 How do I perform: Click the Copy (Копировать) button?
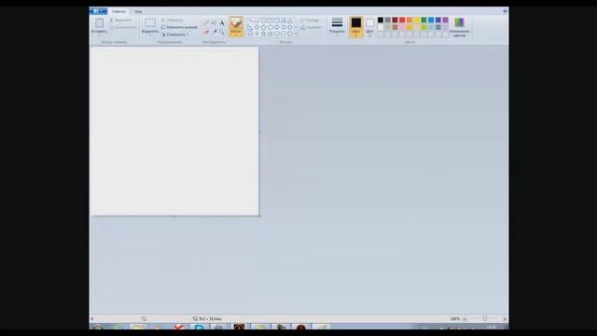pos(122,27)
